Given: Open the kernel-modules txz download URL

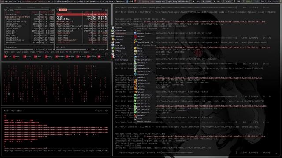Looking at the screenshot, I should (x=204, y=136).
